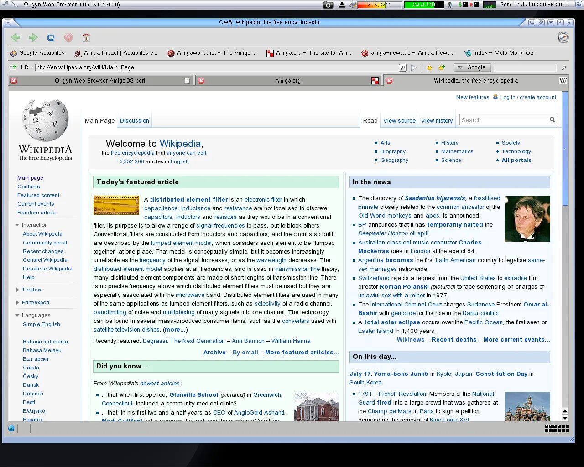Viewport: 584px width, 467px height.
Task: Close the Origyn Web Browser AmigaOS port tab
Action: [14, 81]
